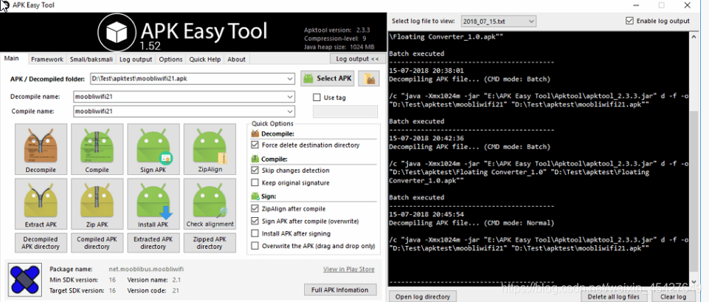Image resolution: width=709 pixels, height=302 pixels.
Task: Click the Clear log button
Action: click(x=674, y=297)
